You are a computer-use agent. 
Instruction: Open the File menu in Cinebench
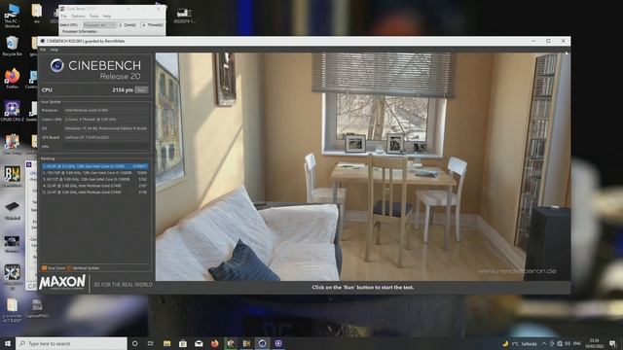coord(43,50)
